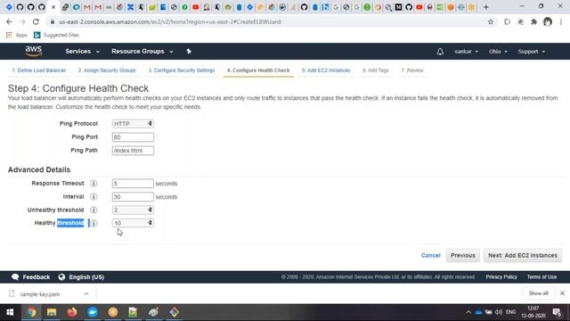Image resolution: width=570 pixels, height=321 pixels.
Task: Click the Response Timeout info icon
Action: point(94,184)
